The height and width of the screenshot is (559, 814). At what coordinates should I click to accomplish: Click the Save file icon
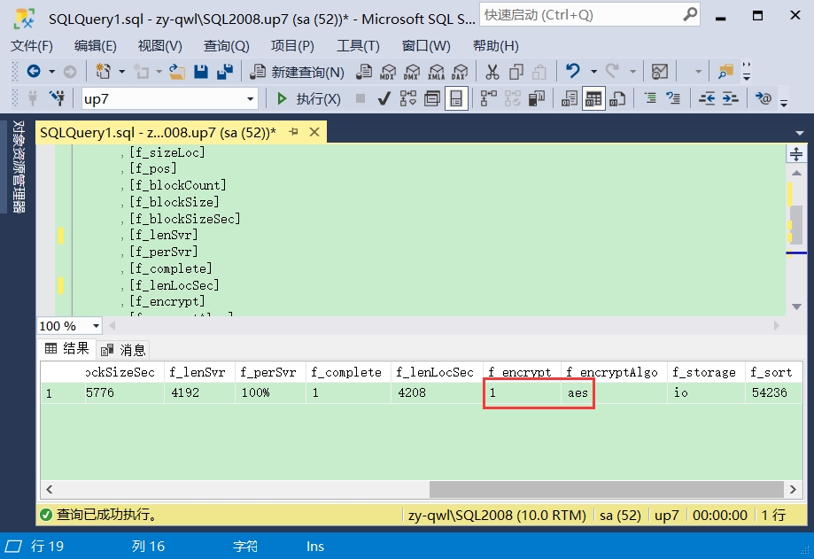[x=200, y=72]
